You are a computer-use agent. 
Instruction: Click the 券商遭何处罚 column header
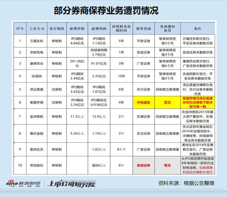[167, 28]
